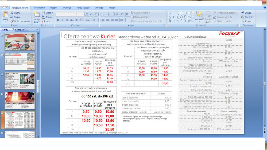The width and height of the screenshot is (267, 150).
Task: Toggle Bold formatting
Action: [x=58, y=20]
